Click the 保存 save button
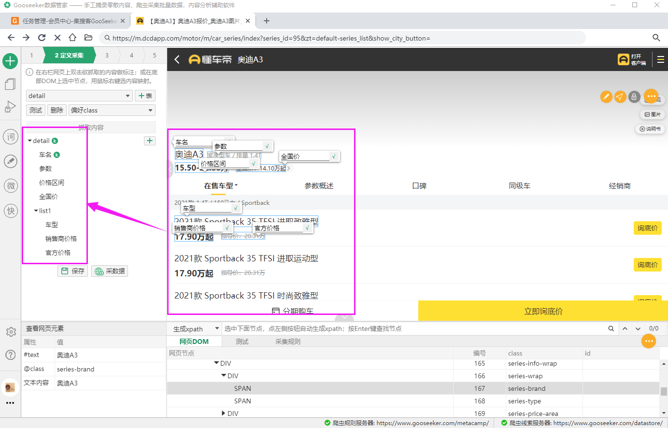The width and height of the screenshot is (668, 428). (x=72, y=271)
